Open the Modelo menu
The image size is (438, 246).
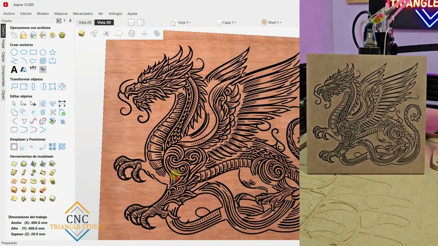[x=43, y=14]
